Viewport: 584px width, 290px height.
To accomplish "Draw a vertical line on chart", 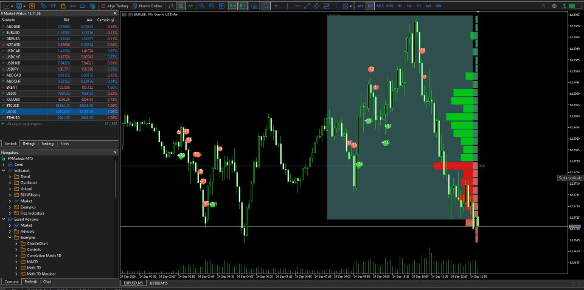I will [x=287, y=6].
